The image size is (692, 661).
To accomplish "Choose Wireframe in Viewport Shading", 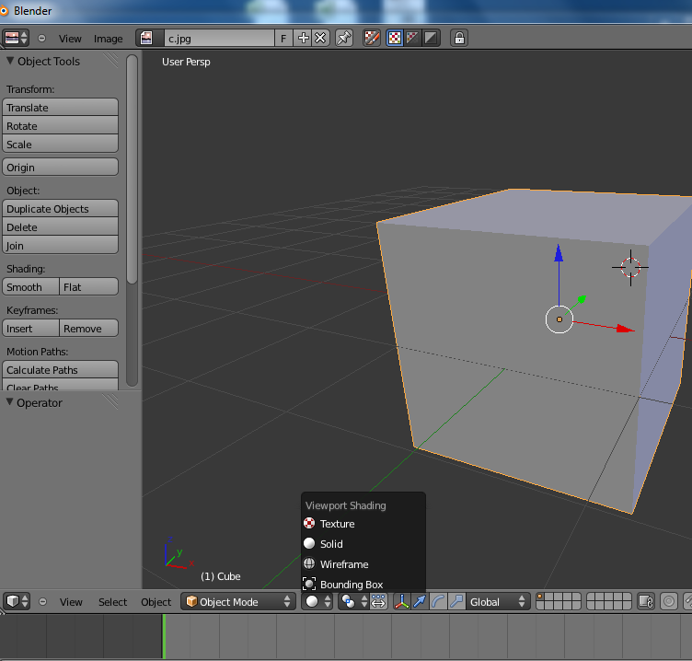I will 343,564.
